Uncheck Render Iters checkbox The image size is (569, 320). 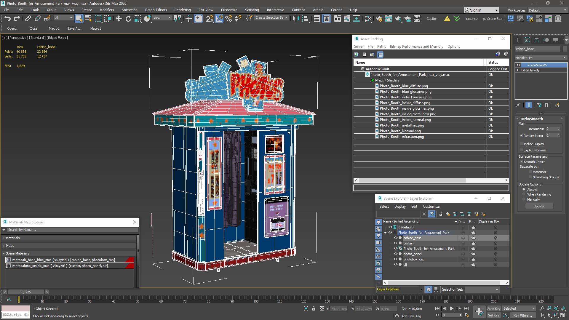pyautogui.click(x=521, y=136)
